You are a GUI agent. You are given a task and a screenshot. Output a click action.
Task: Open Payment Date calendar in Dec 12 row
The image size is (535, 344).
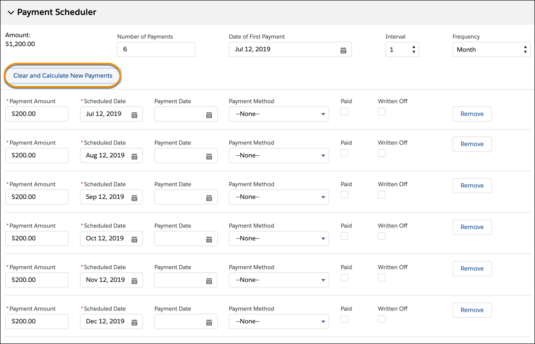(209, 323)
